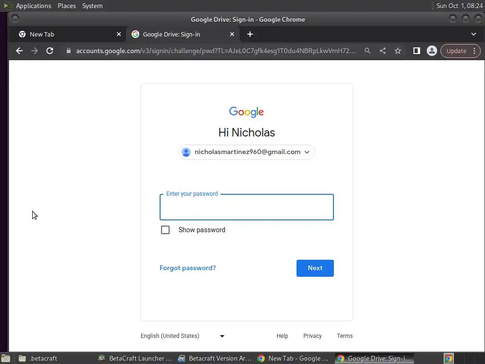Open the Help link
The image size is (485, 364).
pos(282,336)
